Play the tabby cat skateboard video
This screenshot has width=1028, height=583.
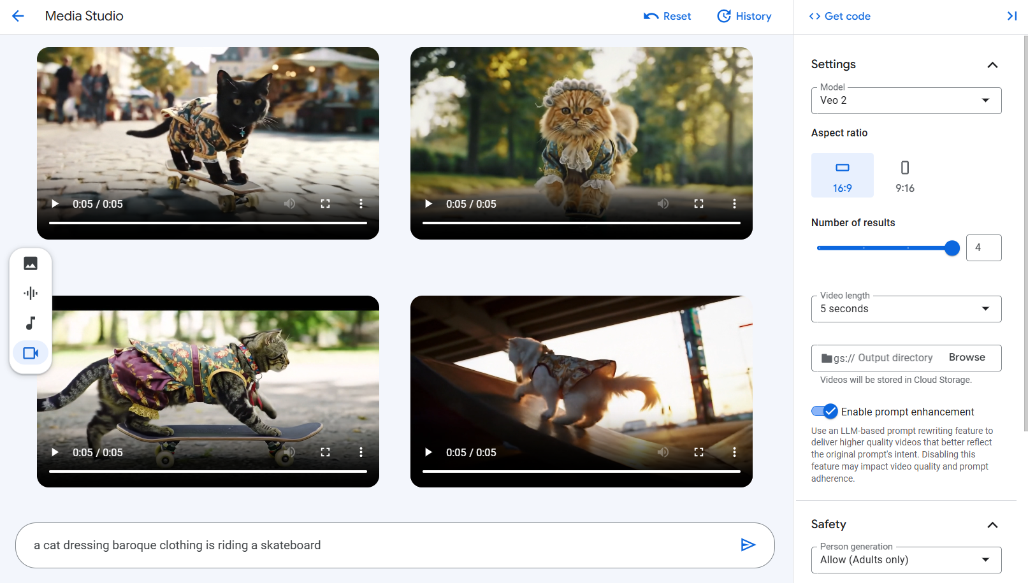55,452
